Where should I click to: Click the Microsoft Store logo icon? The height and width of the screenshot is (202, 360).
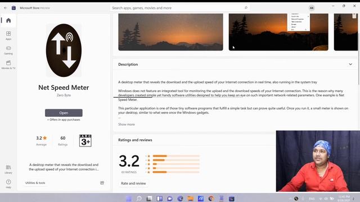[13, 8]
